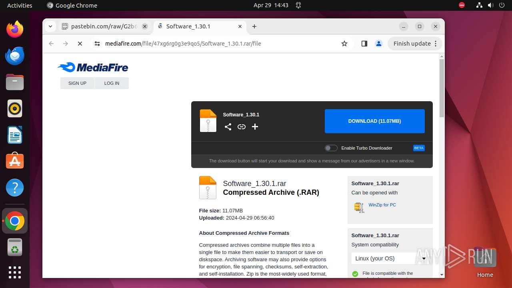The height and width of the screenshot is (288, 512).
Task: Click the Software_1.30.1.rar heading text
Action: (x=254, y=184)
